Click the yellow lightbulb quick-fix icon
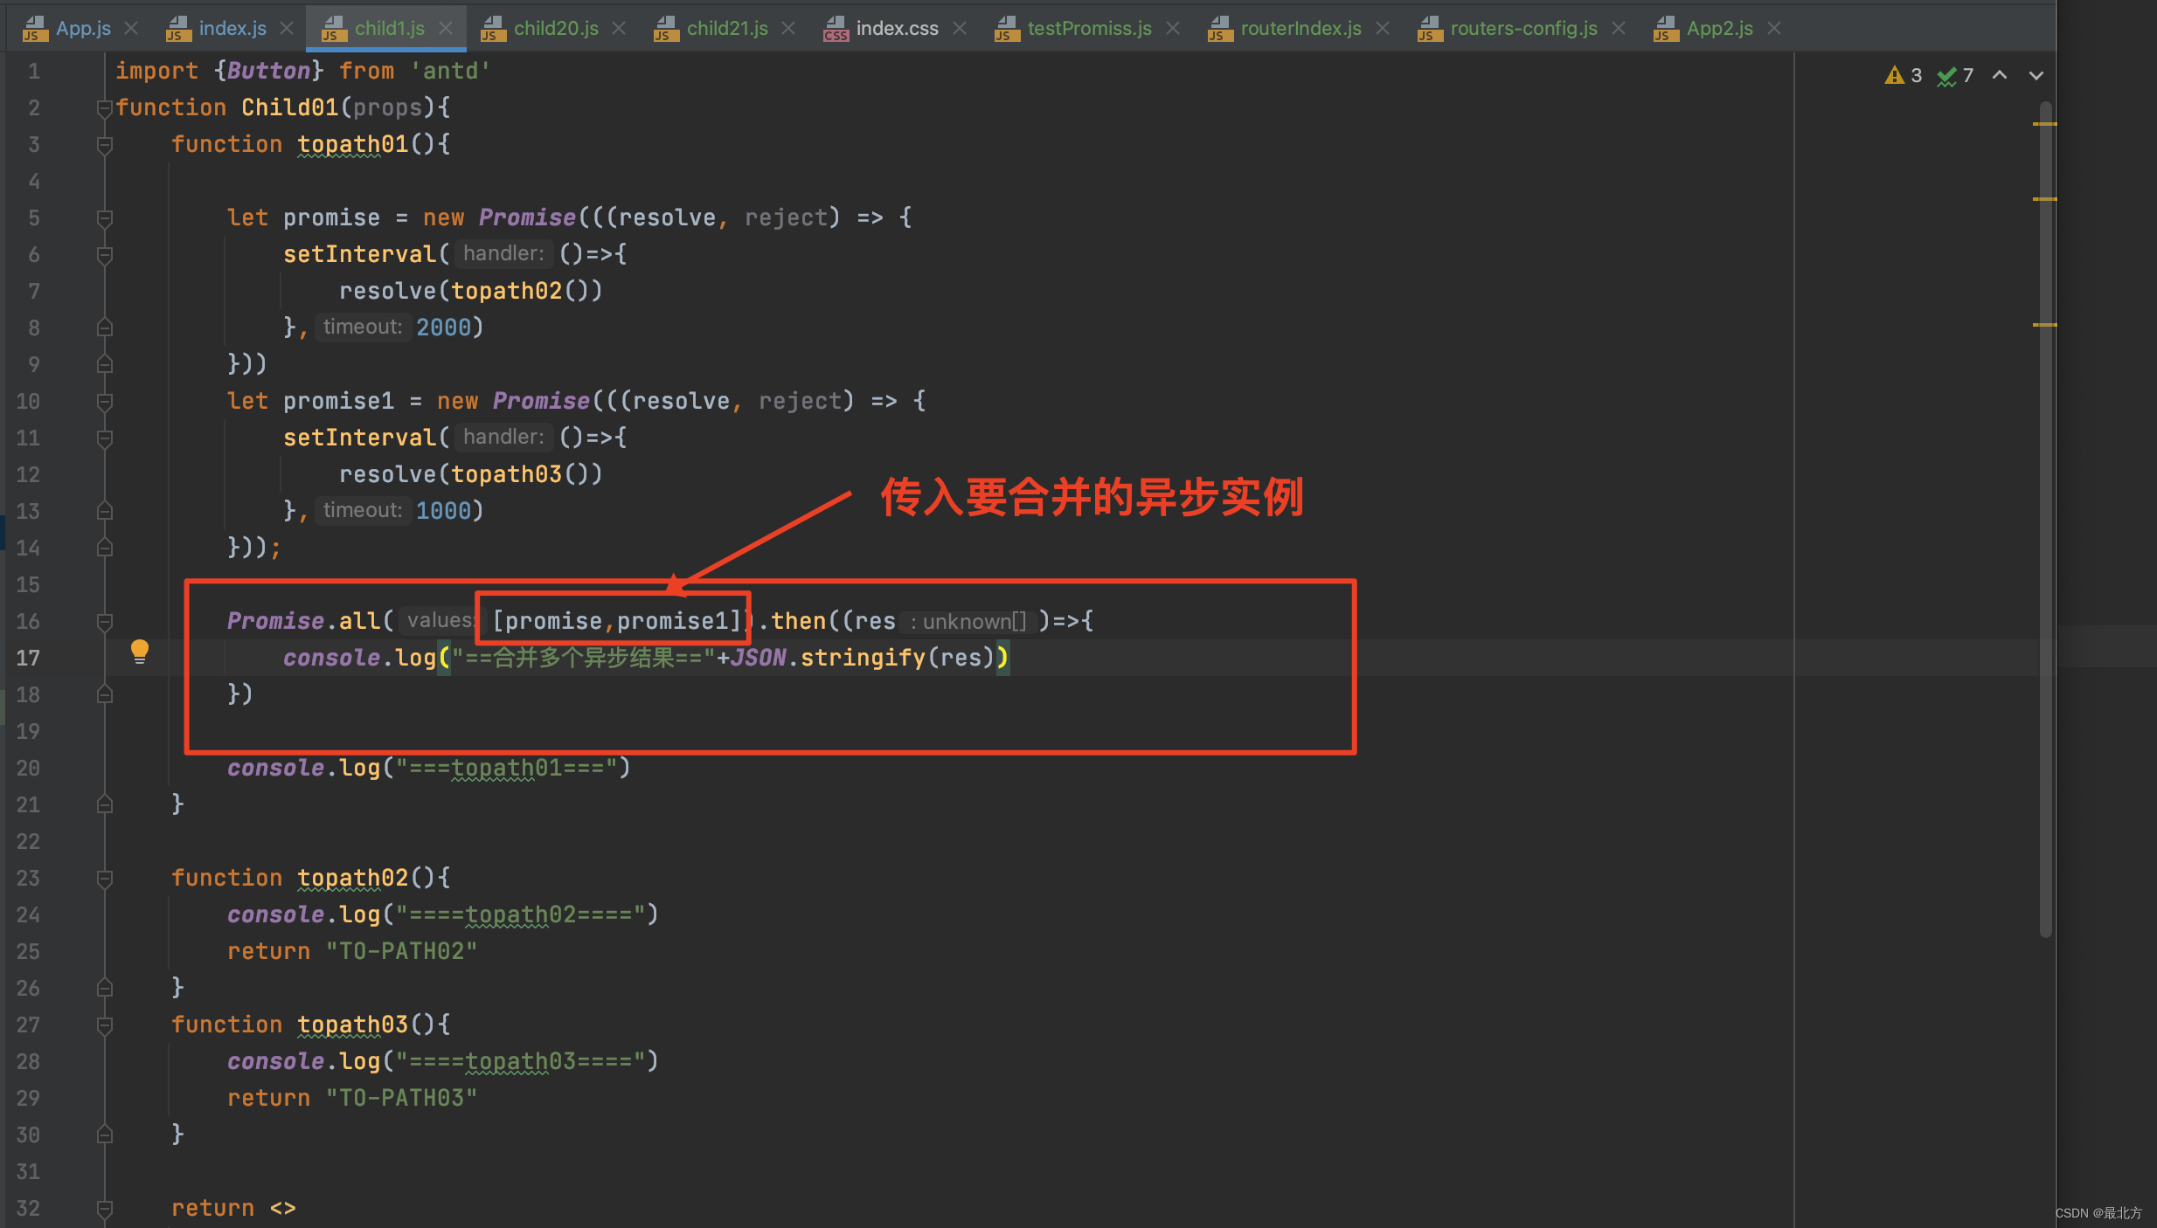This screenshot has height=1228, width=2157. (x=140, y=651)
